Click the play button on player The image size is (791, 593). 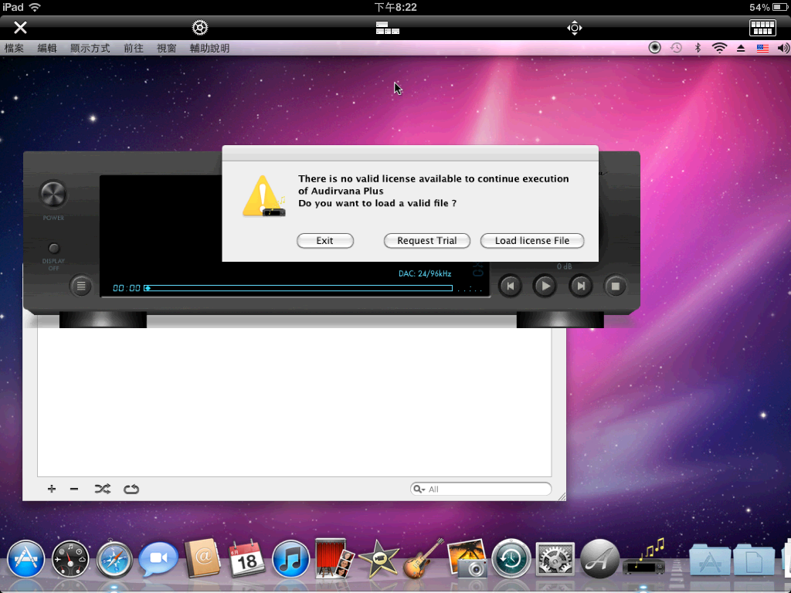pyautogui.click(x=545, y=286)
